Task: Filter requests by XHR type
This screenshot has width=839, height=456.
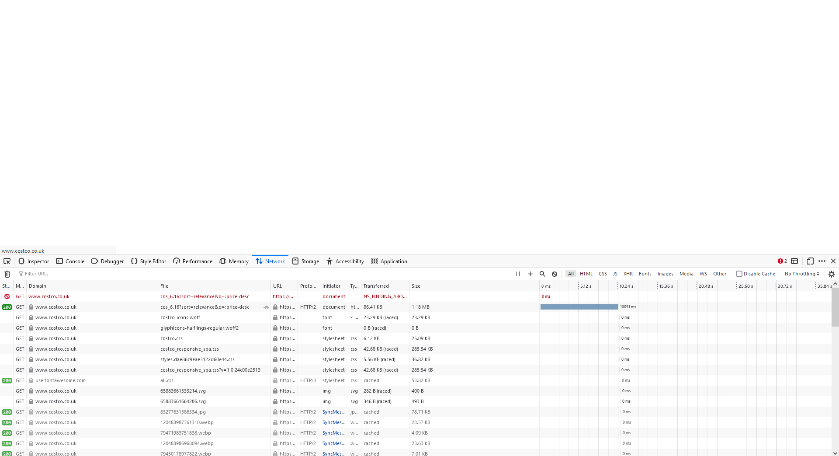Action: pos(628,274)
